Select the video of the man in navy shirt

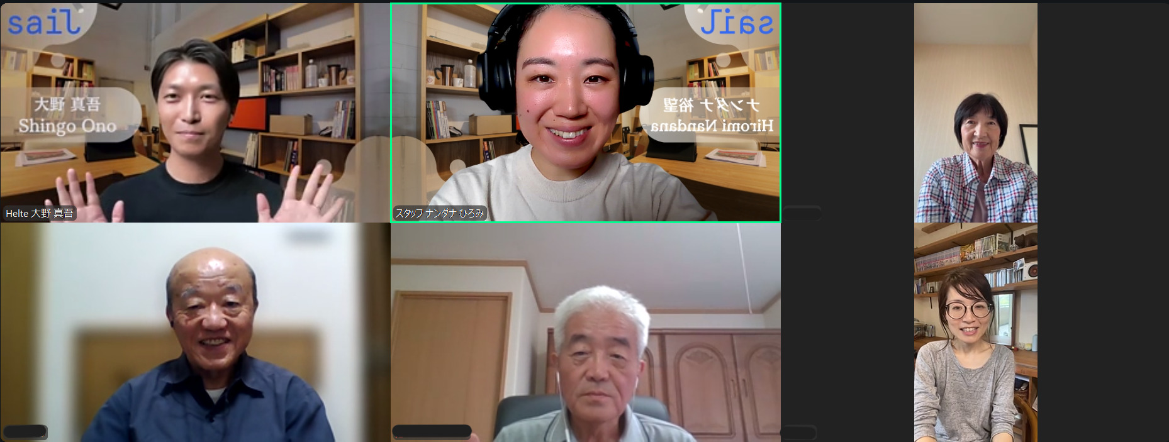coord(195,333)
